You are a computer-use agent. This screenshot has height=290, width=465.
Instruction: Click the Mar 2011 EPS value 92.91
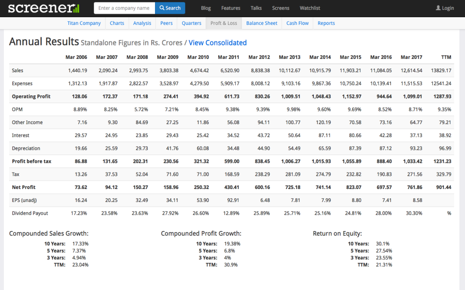point(233,200)
